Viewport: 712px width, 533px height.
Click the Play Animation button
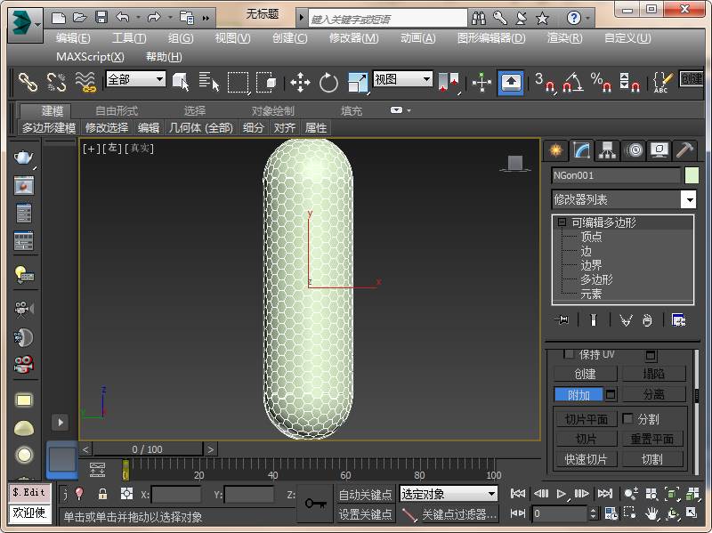click(561, 494)
